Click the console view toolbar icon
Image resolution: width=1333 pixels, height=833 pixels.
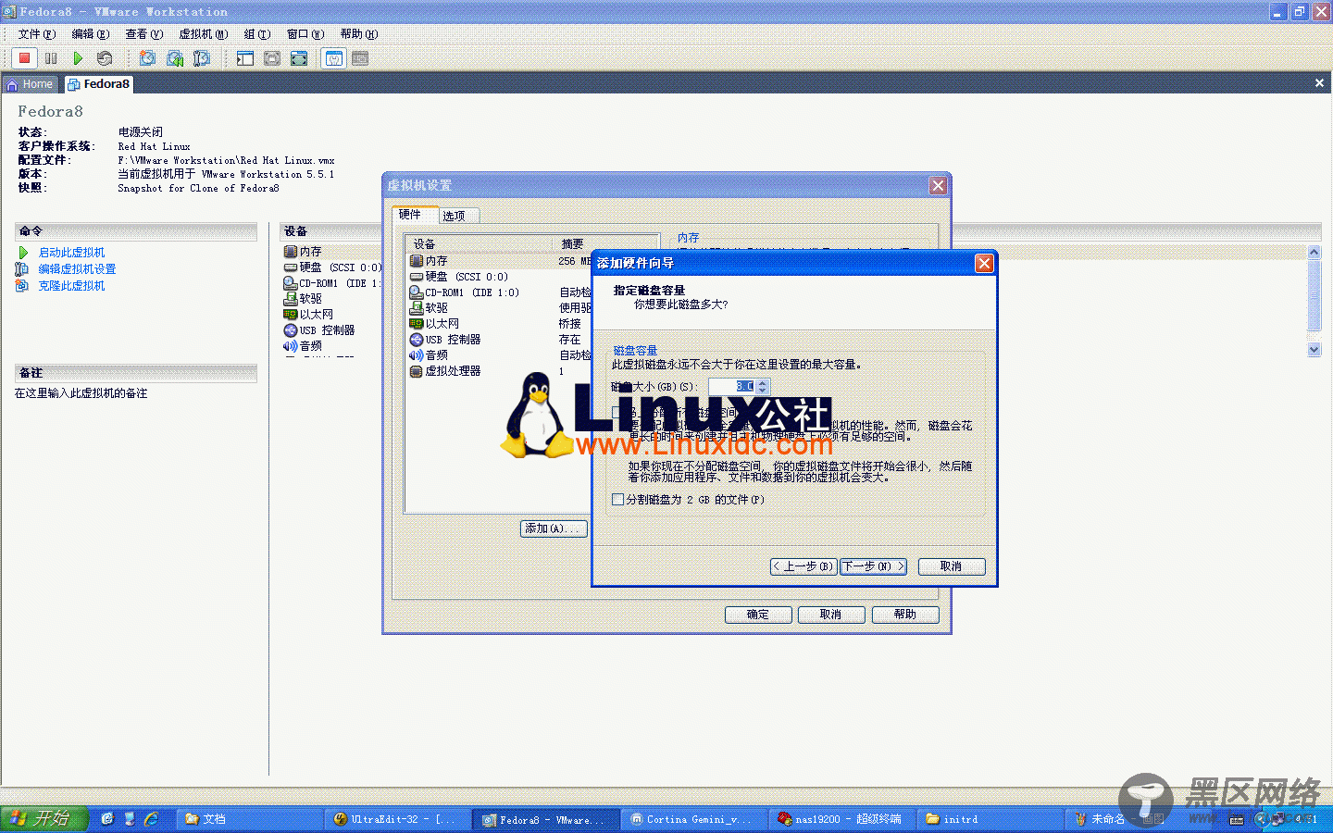coord(360,58)
